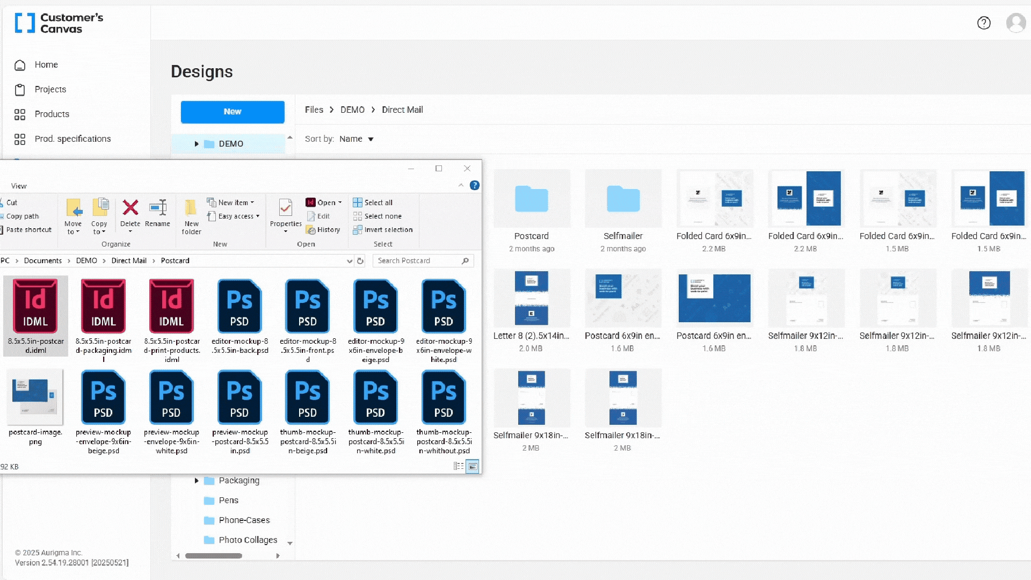Switch Explorer to details view
This screenshot has width=1031, height=580.
[x=459, y=467]
